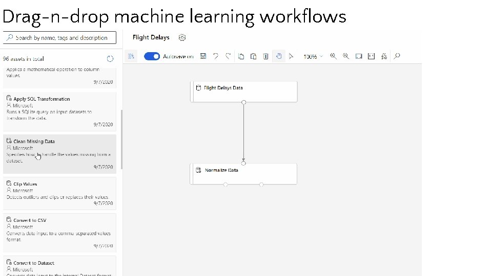Toggle the asset library panel icon

pyautogui.click(x=131, y=56)
